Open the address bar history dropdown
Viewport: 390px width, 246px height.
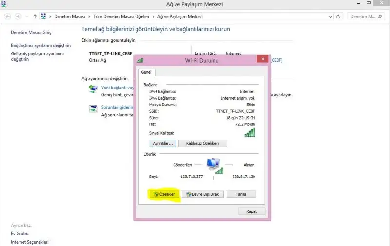click(330, 16)
